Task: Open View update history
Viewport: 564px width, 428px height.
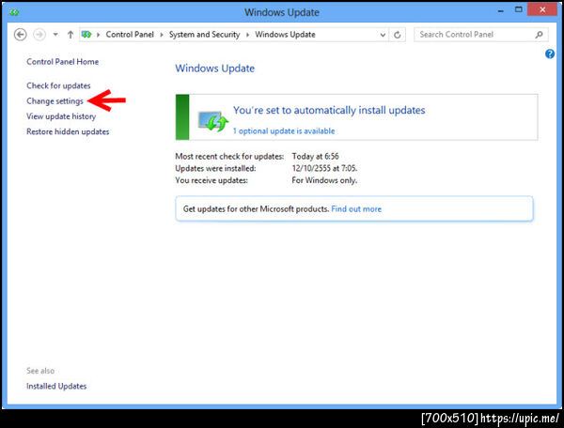Action: point(61,116)
